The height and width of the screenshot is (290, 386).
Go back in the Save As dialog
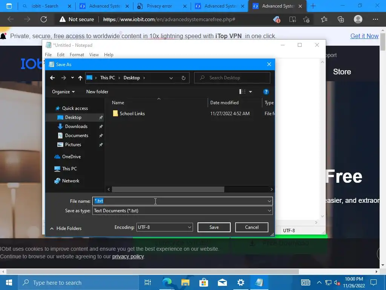(52, 78)
